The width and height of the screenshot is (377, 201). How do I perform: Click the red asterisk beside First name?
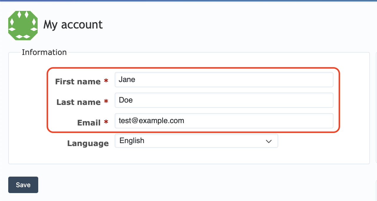click(x=106, y=81)
